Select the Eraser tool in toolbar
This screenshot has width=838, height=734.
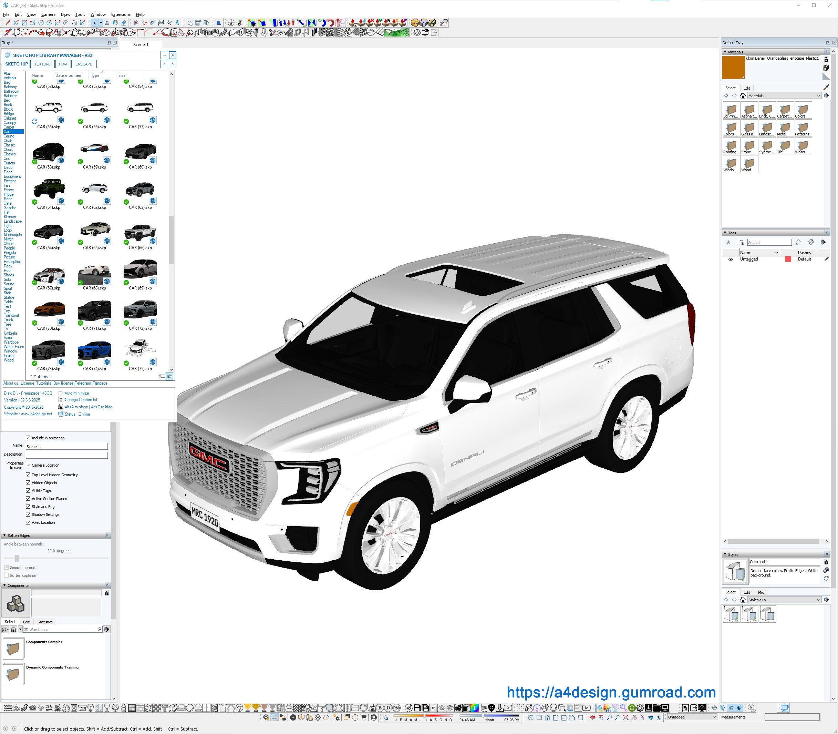coord(123,23)
